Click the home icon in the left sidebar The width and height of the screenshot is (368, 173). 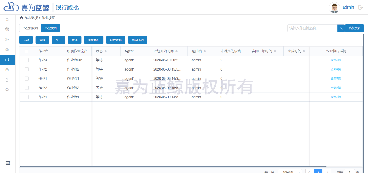pyautogui.click(x=7, y=19)
